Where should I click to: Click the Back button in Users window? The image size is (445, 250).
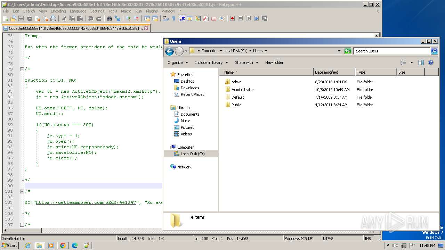point(169,51)
